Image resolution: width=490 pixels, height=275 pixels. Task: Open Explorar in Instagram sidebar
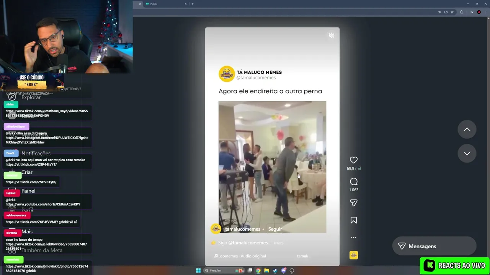[31, 97]
